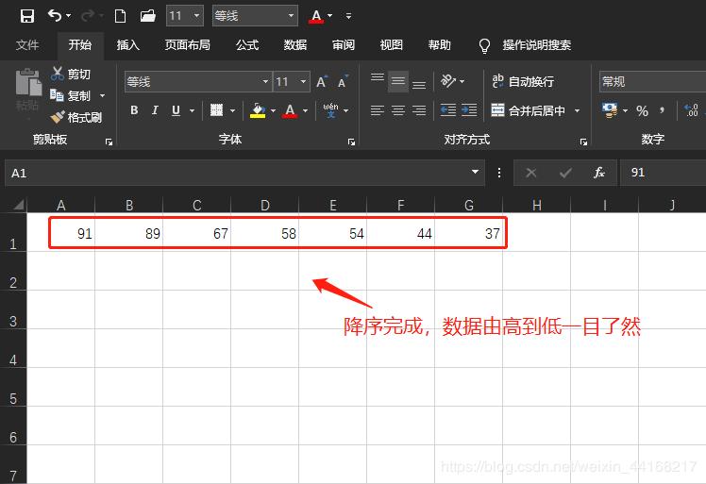Screen dimensions: 706x484
Task: Switch to 审阅 Review tab
Action: tap(344, 45)
